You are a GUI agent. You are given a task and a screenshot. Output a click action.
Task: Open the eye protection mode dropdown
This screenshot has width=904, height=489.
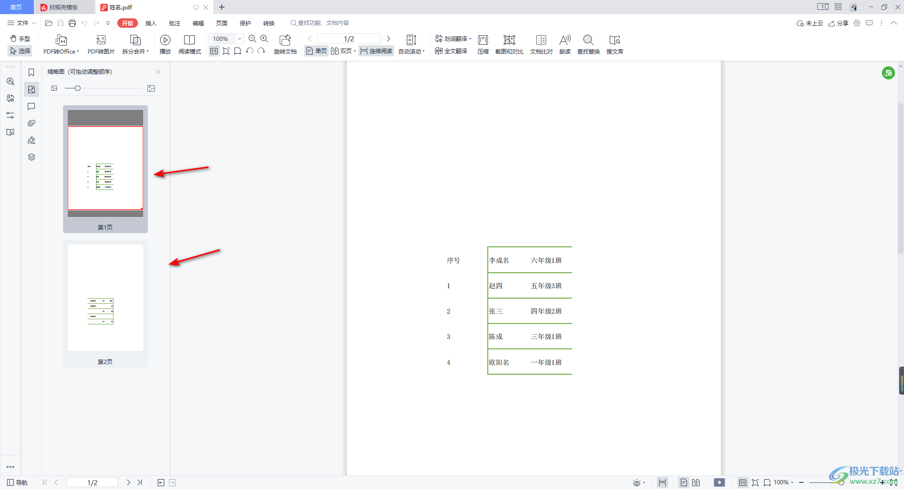(639, 482)
